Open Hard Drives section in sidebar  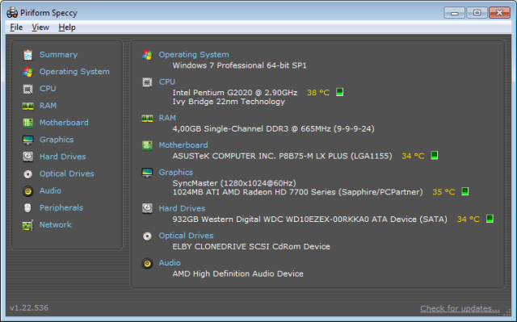pyautogui.click(x=63, y=157)
